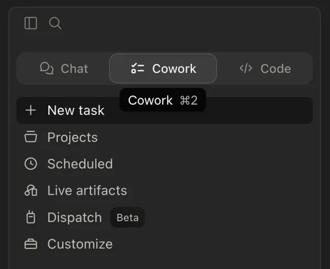Click the Projects tray icon
The height and width of the screenshot is (269, 330).
pos(31,137)
